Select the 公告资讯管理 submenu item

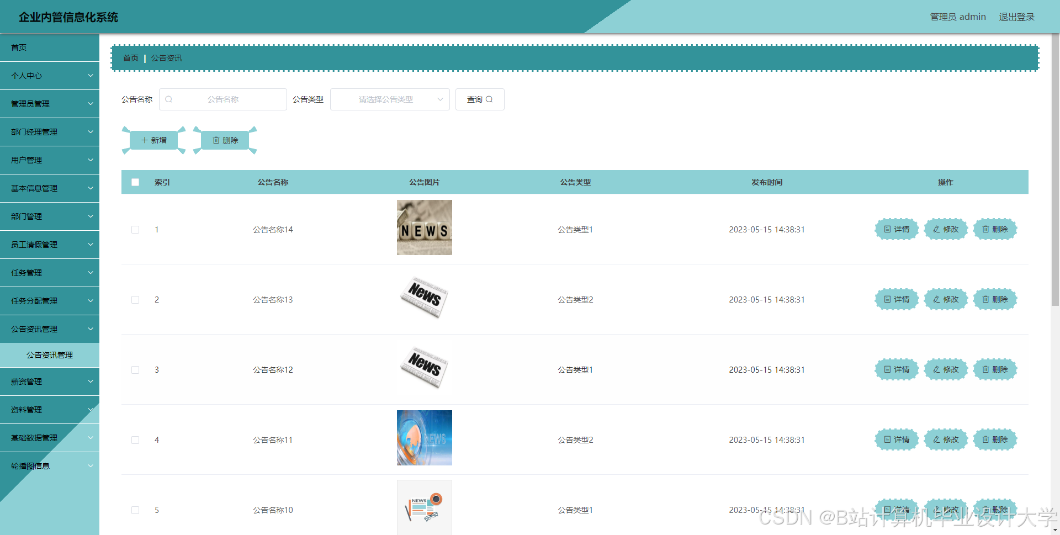pos(50,355)
